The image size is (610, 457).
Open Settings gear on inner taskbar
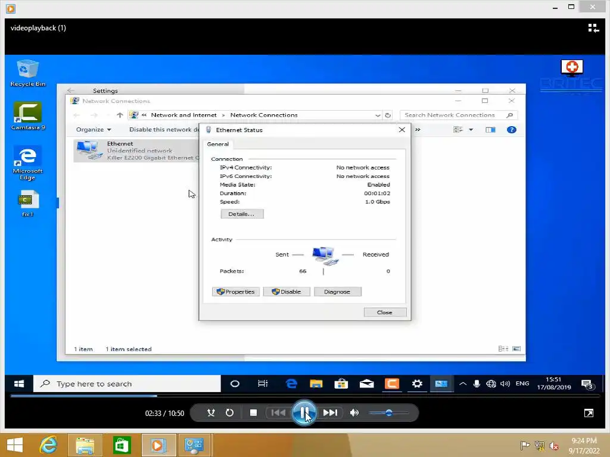pyautogui.click(x=417, y=384)
